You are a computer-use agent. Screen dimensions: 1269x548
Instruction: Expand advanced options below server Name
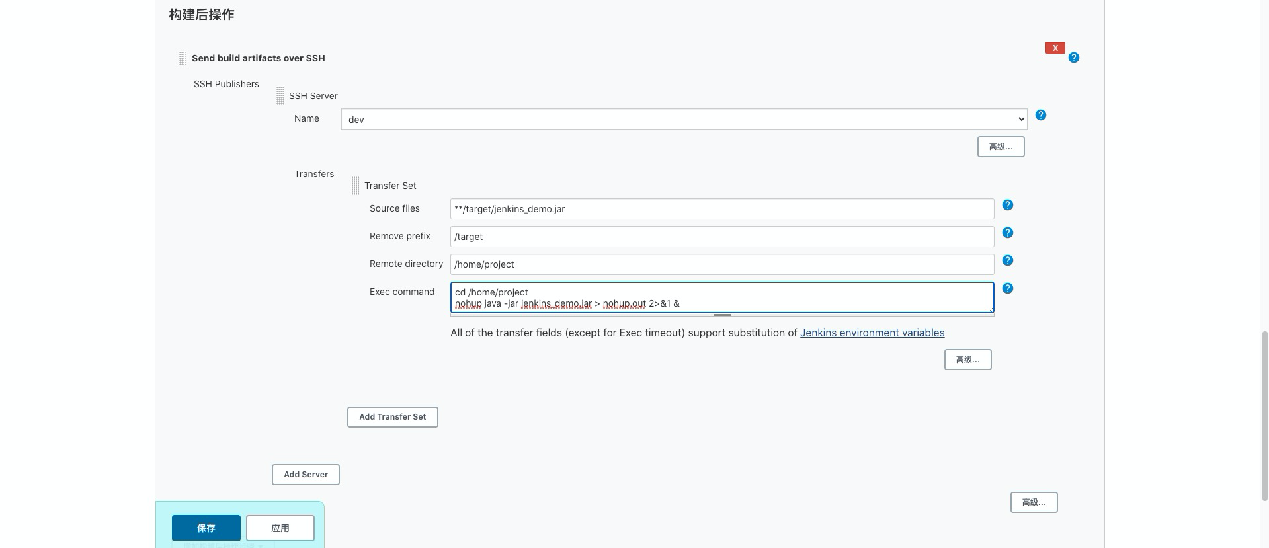1001,147
